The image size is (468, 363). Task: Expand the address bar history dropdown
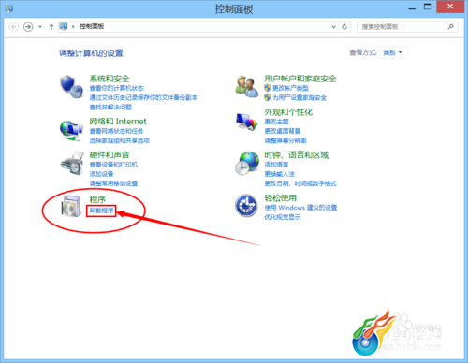point(333,27)
